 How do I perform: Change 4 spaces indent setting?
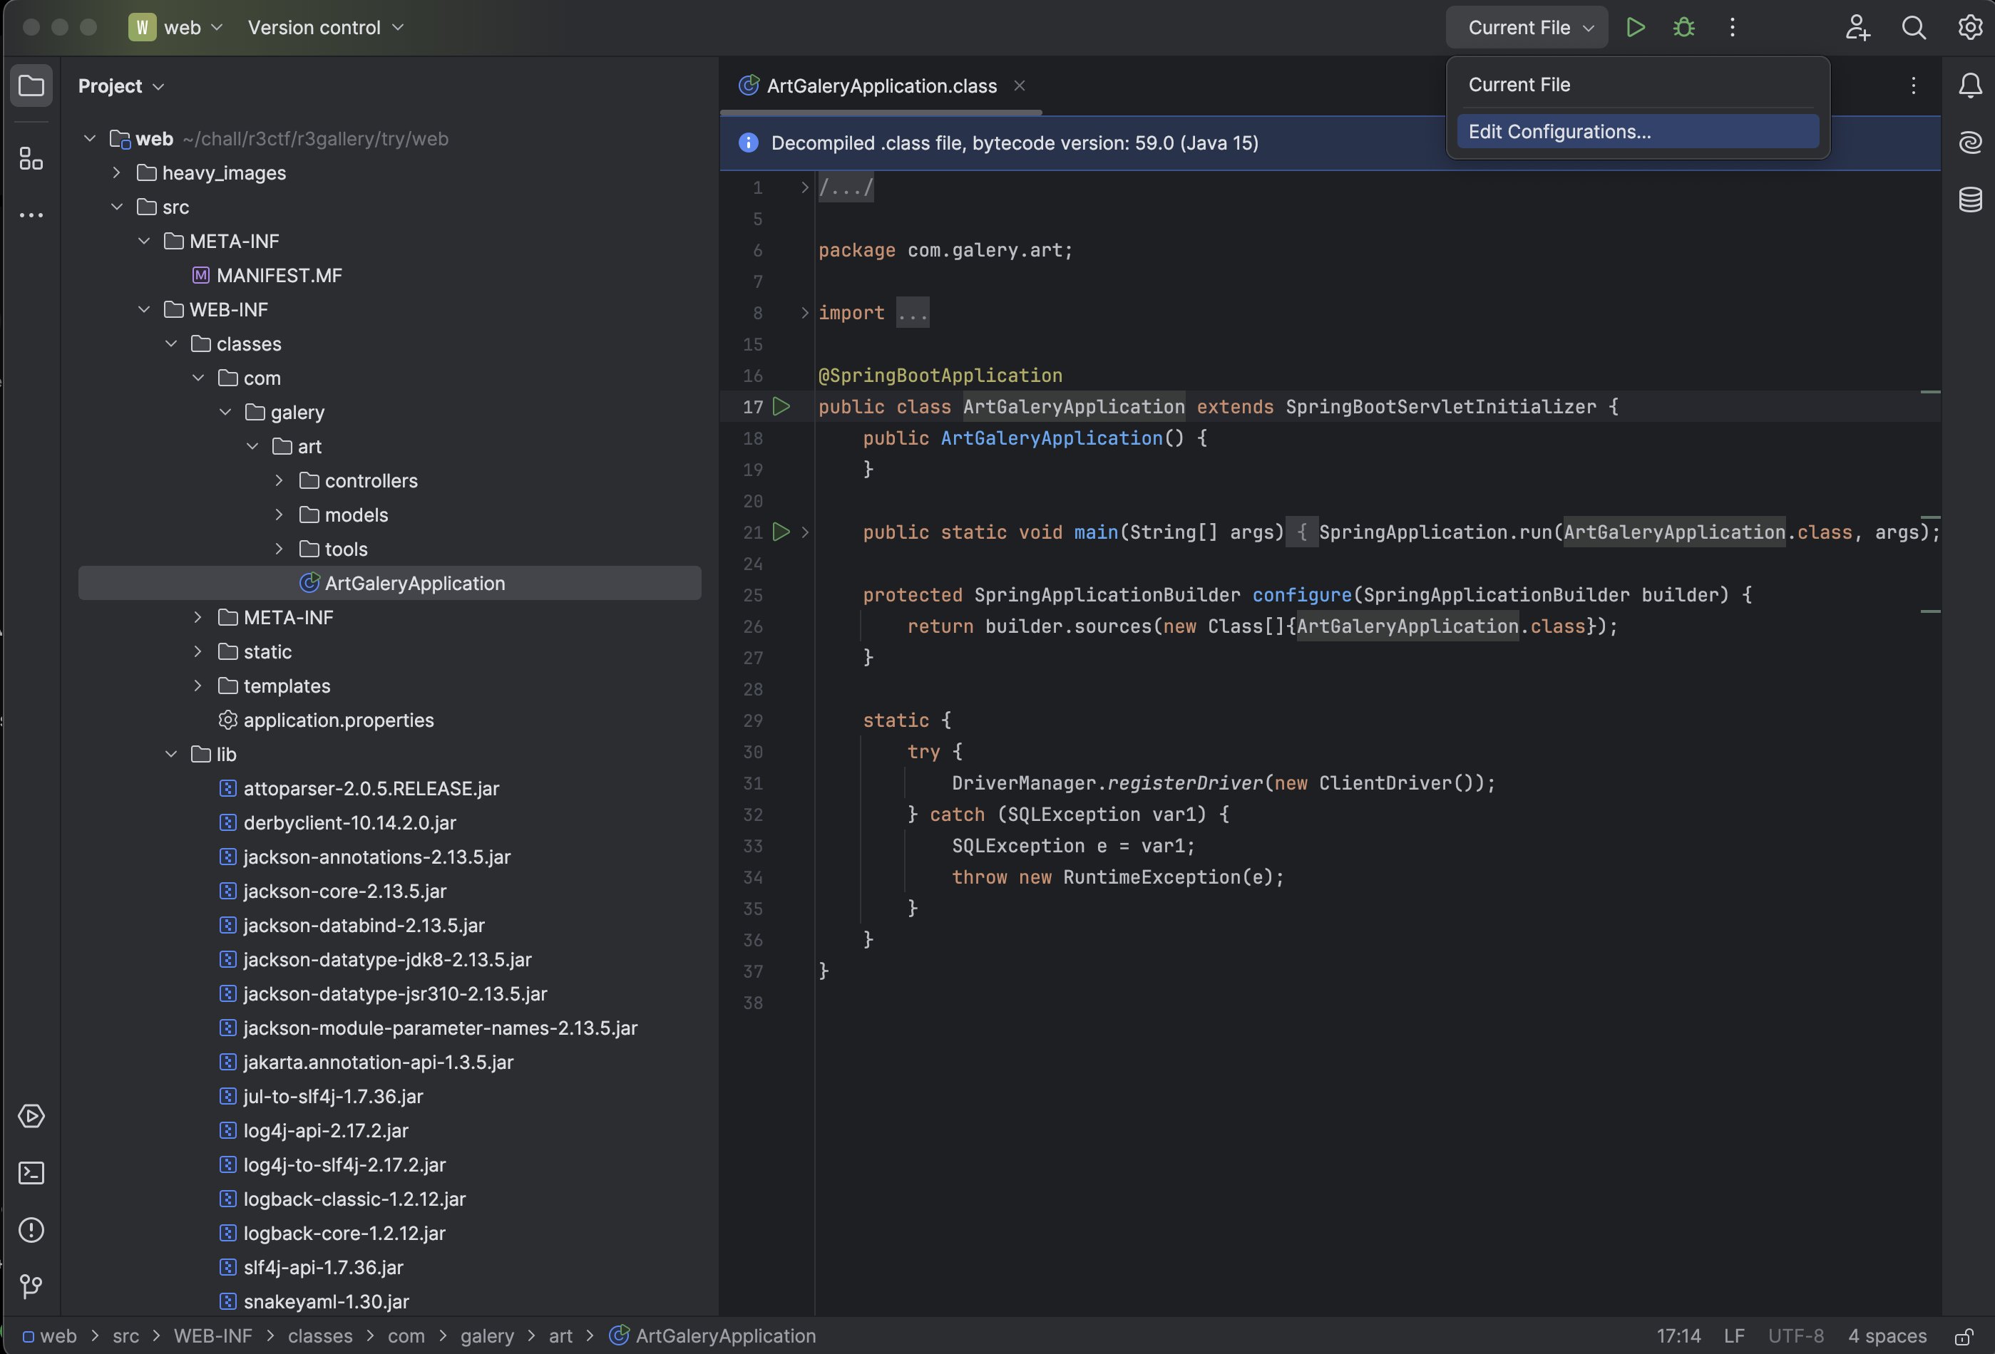[x=1887, y=1336]
